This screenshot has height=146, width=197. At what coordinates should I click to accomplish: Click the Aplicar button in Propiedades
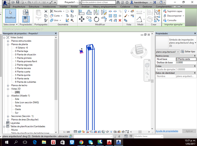tap(189, 131)
